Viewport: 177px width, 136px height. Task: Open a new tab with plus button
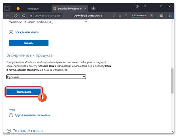tap(93, 9)
